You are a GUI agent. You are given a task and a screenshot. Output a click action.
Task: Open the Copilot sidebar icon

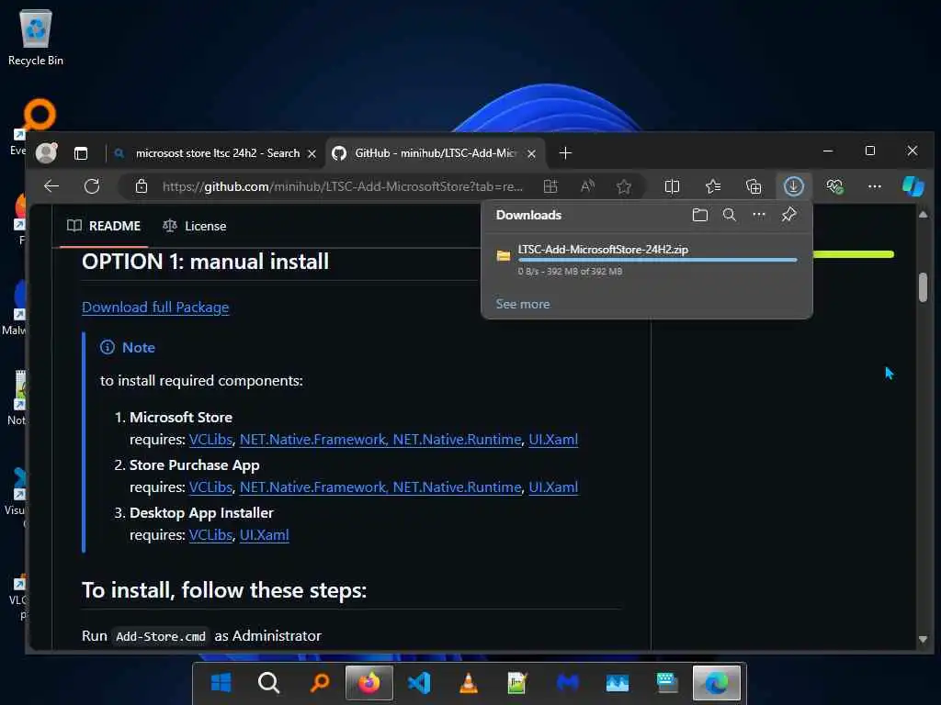click(913, 186)
